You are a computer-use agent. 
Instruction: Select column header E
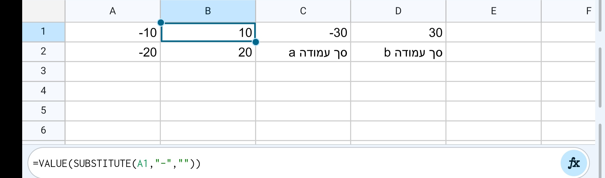(493, 11)
